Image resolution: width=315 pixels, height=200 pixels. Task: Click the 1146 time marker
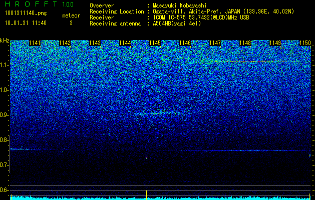[x=185, y=43]
